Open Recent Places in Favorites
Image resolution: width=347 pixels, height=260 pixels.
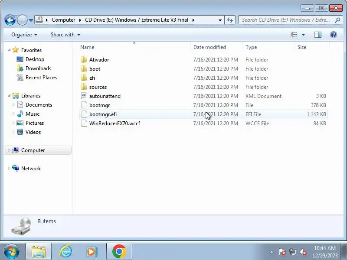41,78
